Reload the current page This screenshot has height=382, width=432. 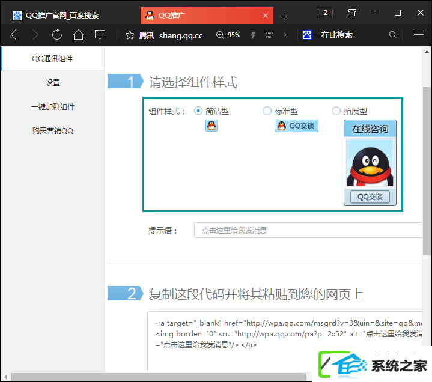(57, 35)
